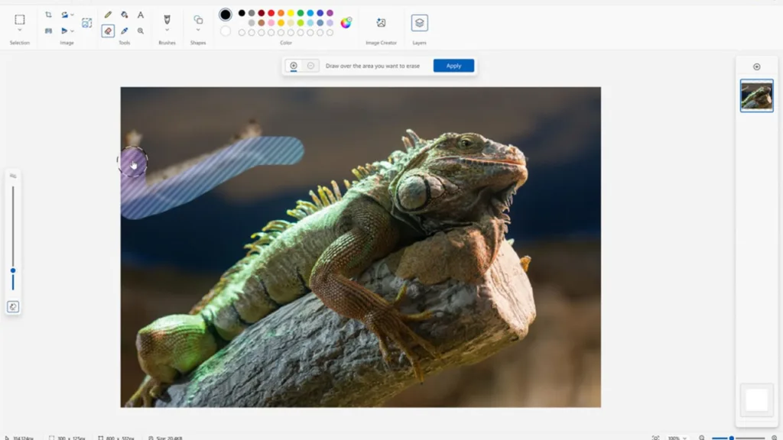Select the Text tool
Image resolution: width=783 pixels, height=440 pixels.
pyautogui.click(x=141, y=15)
